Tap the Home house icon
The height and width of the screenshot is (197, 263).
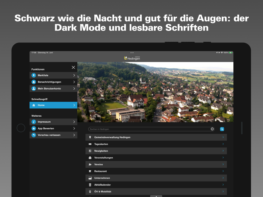pyautogui.click(x=34, y=105)
